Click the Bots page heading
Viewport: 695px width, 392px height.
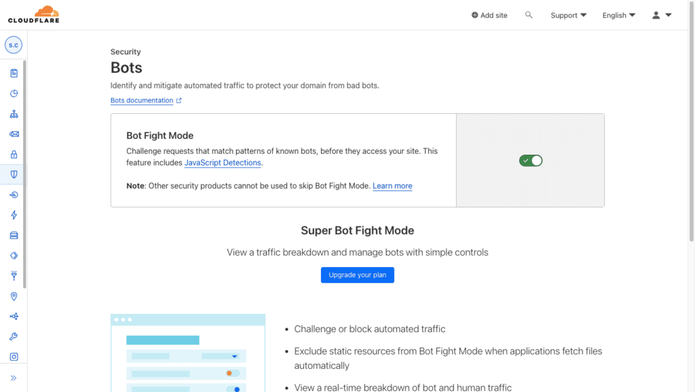tap(126, 67)
